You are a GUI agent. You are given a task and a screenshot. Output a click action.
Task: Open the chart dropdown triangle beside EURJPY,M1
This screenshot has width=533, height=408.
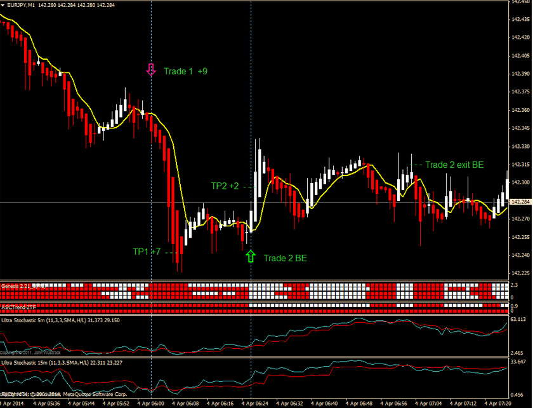[3, 5]
